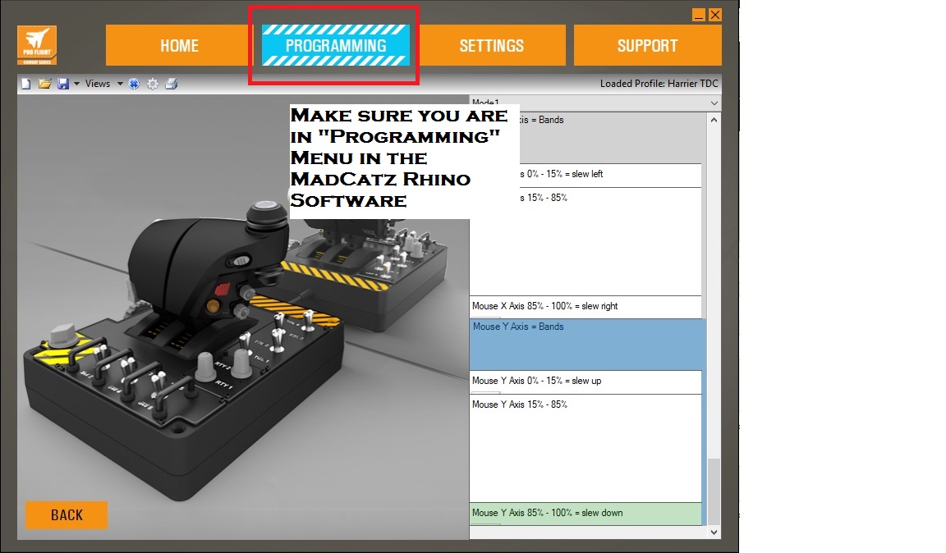Expand the Mode1 selector dropdown
Screen dimensions: 946x553
tap(714, 103)
